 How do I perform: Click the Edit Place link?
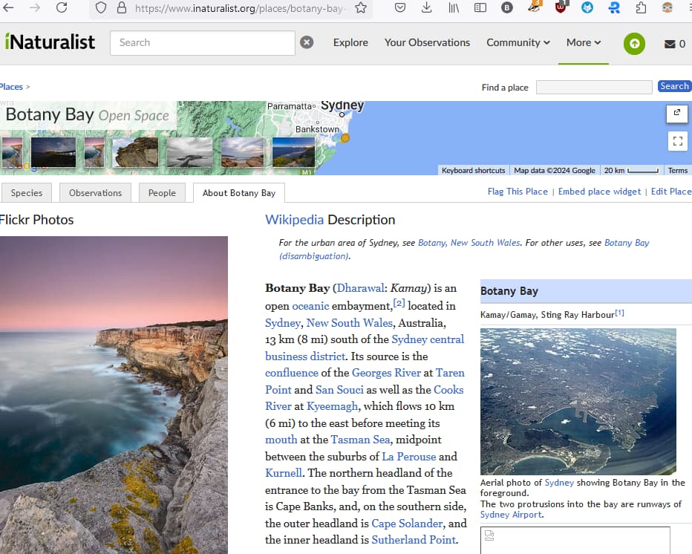670,191
